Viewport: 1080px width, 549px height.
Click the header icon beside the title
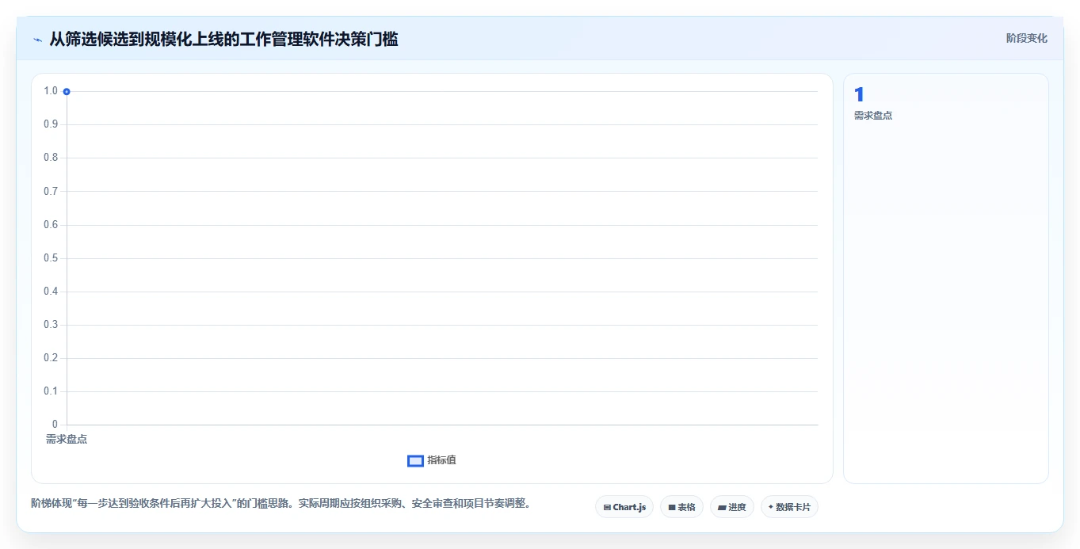tap(38, 40)
